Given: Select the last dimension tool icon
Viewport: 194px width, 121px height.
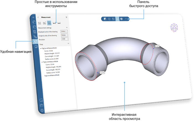Looking at the screenshot, I should pyautogui.click(x=59, y=23).
